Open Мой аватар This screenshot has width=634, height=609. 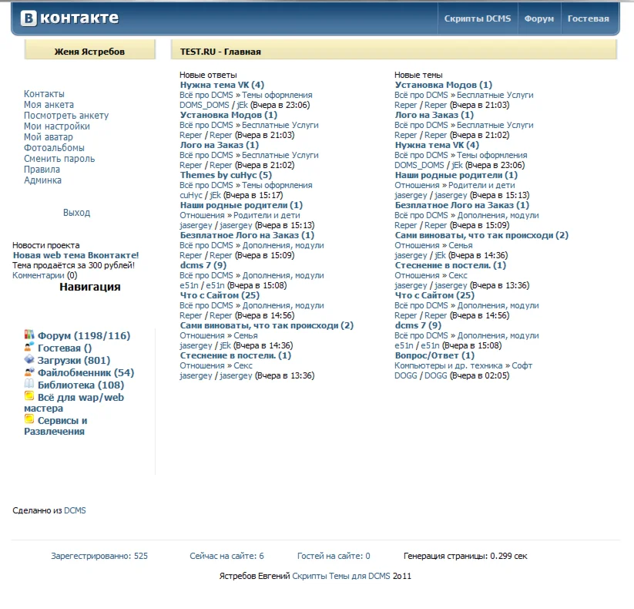coord(49,137)
